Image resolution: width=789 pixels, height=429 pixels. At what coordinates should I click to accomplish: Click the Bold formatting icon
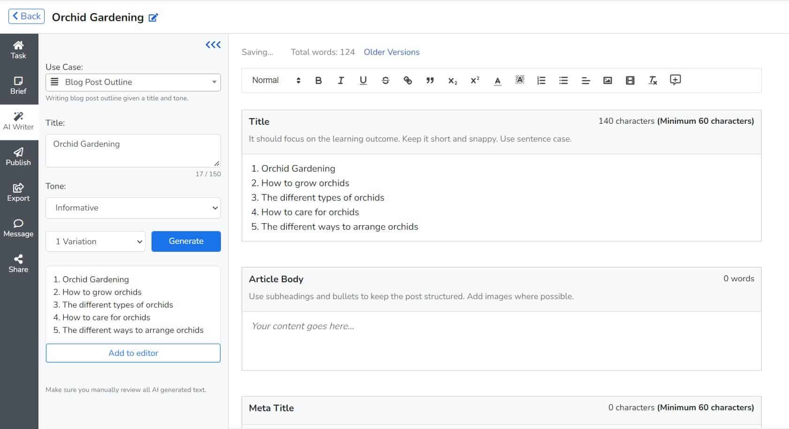(319, 80)
